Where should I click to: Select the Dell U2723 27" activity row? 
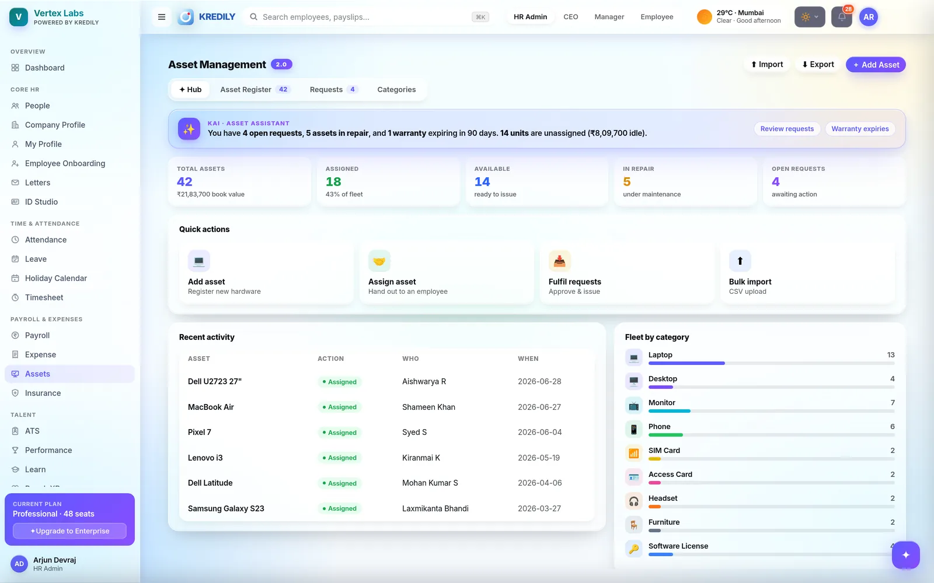click(387, 381)
